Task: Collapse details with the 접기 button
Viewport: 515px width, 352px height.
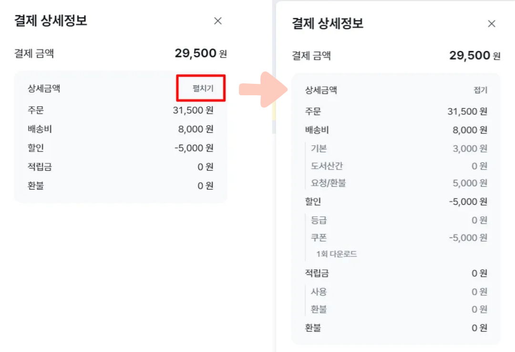Action: tap(480, 91)
